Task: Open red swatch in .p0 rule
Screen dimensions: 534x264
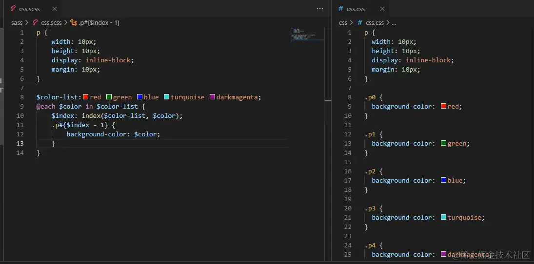Action: 443,106
